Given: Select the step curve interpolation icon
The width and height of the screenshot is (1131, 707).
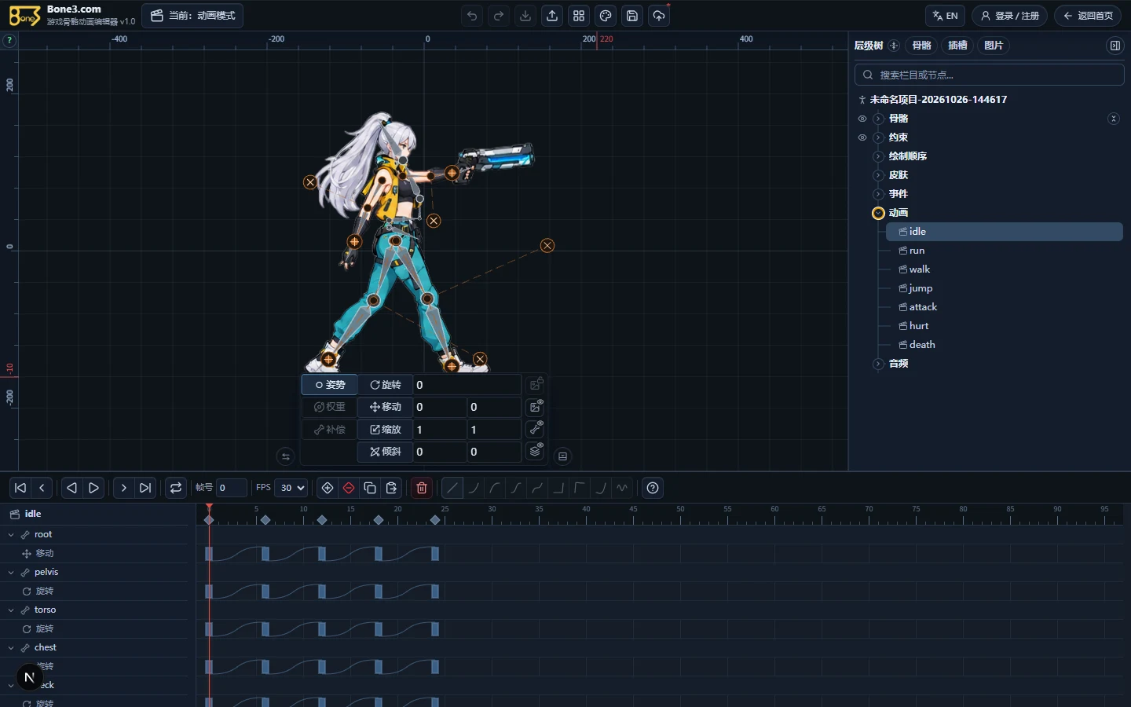Looking at the screenshot, I should pyautogui.click(x=558, y=488).
